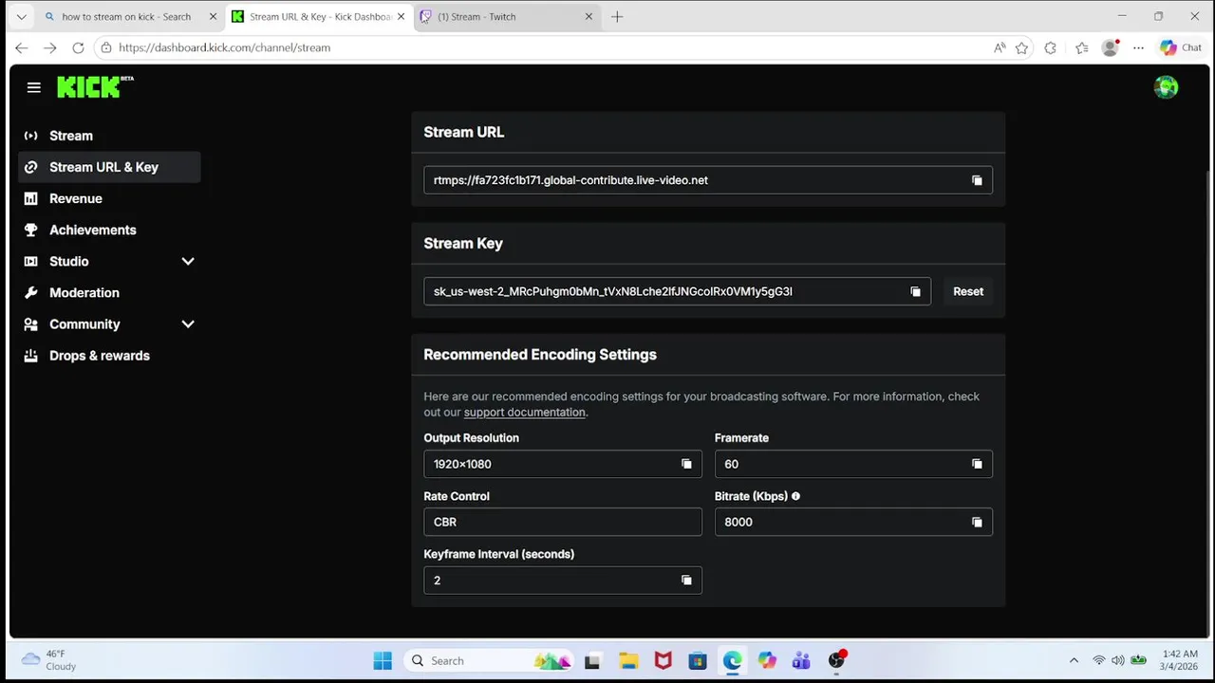Viewport: 1215px width, 683px height.
Task: Click the Achievements trophy icon
Action: (30, 230)
